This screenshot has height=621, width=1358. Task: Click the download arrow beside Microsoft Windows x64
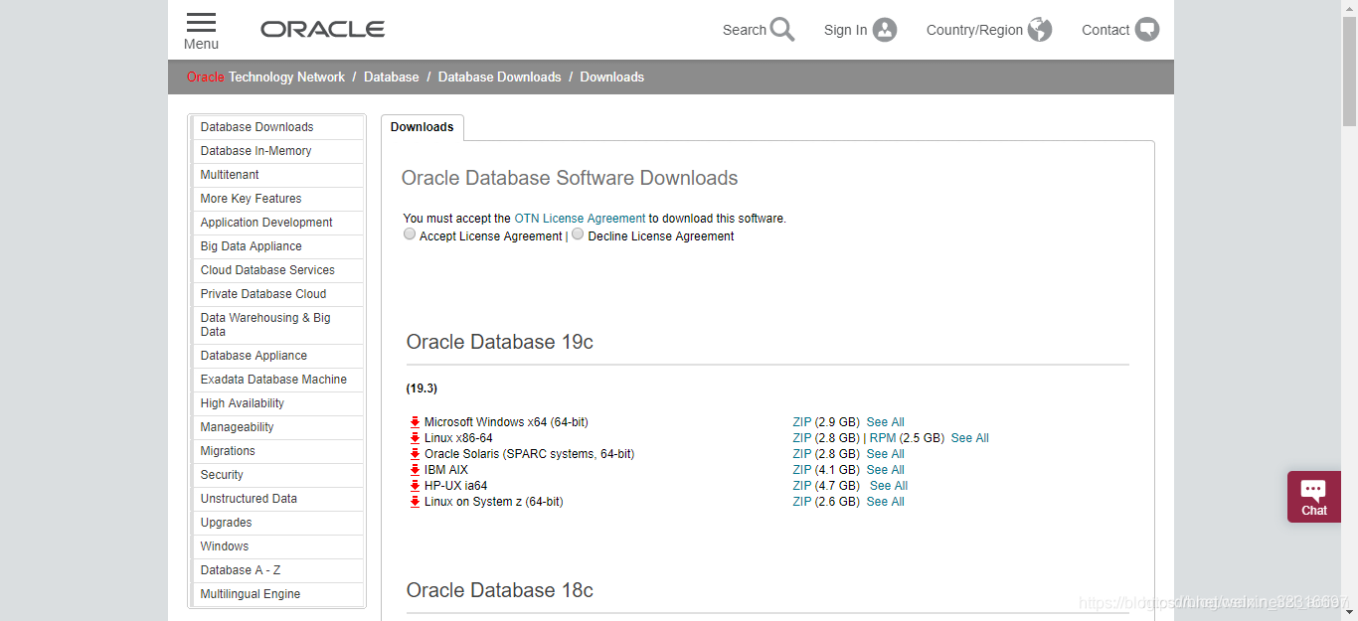416,422
